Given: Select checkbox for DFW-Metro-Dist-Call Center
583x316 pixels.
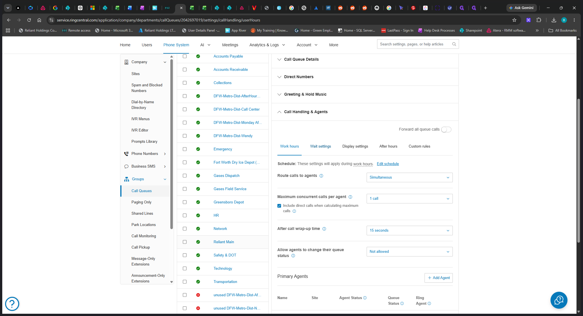Looking at the screenshot, I should pos(185,109).
